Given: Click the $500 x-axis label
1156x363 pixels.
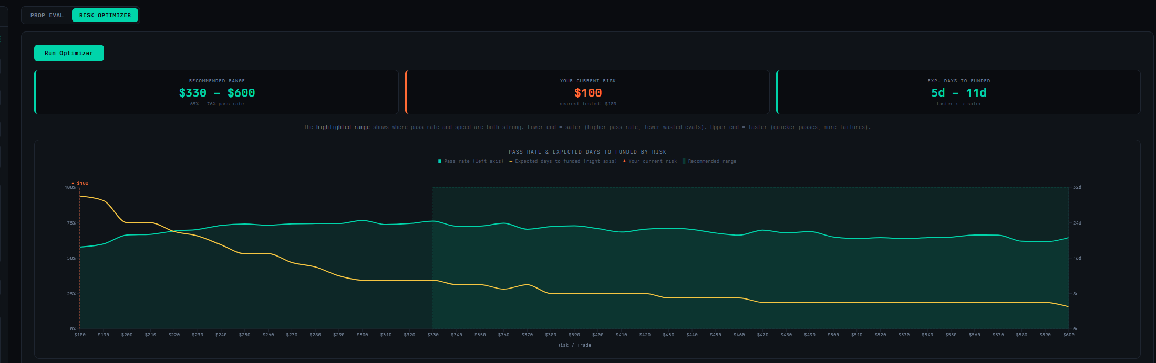Looking at the screenshot, I should [833, 335].
